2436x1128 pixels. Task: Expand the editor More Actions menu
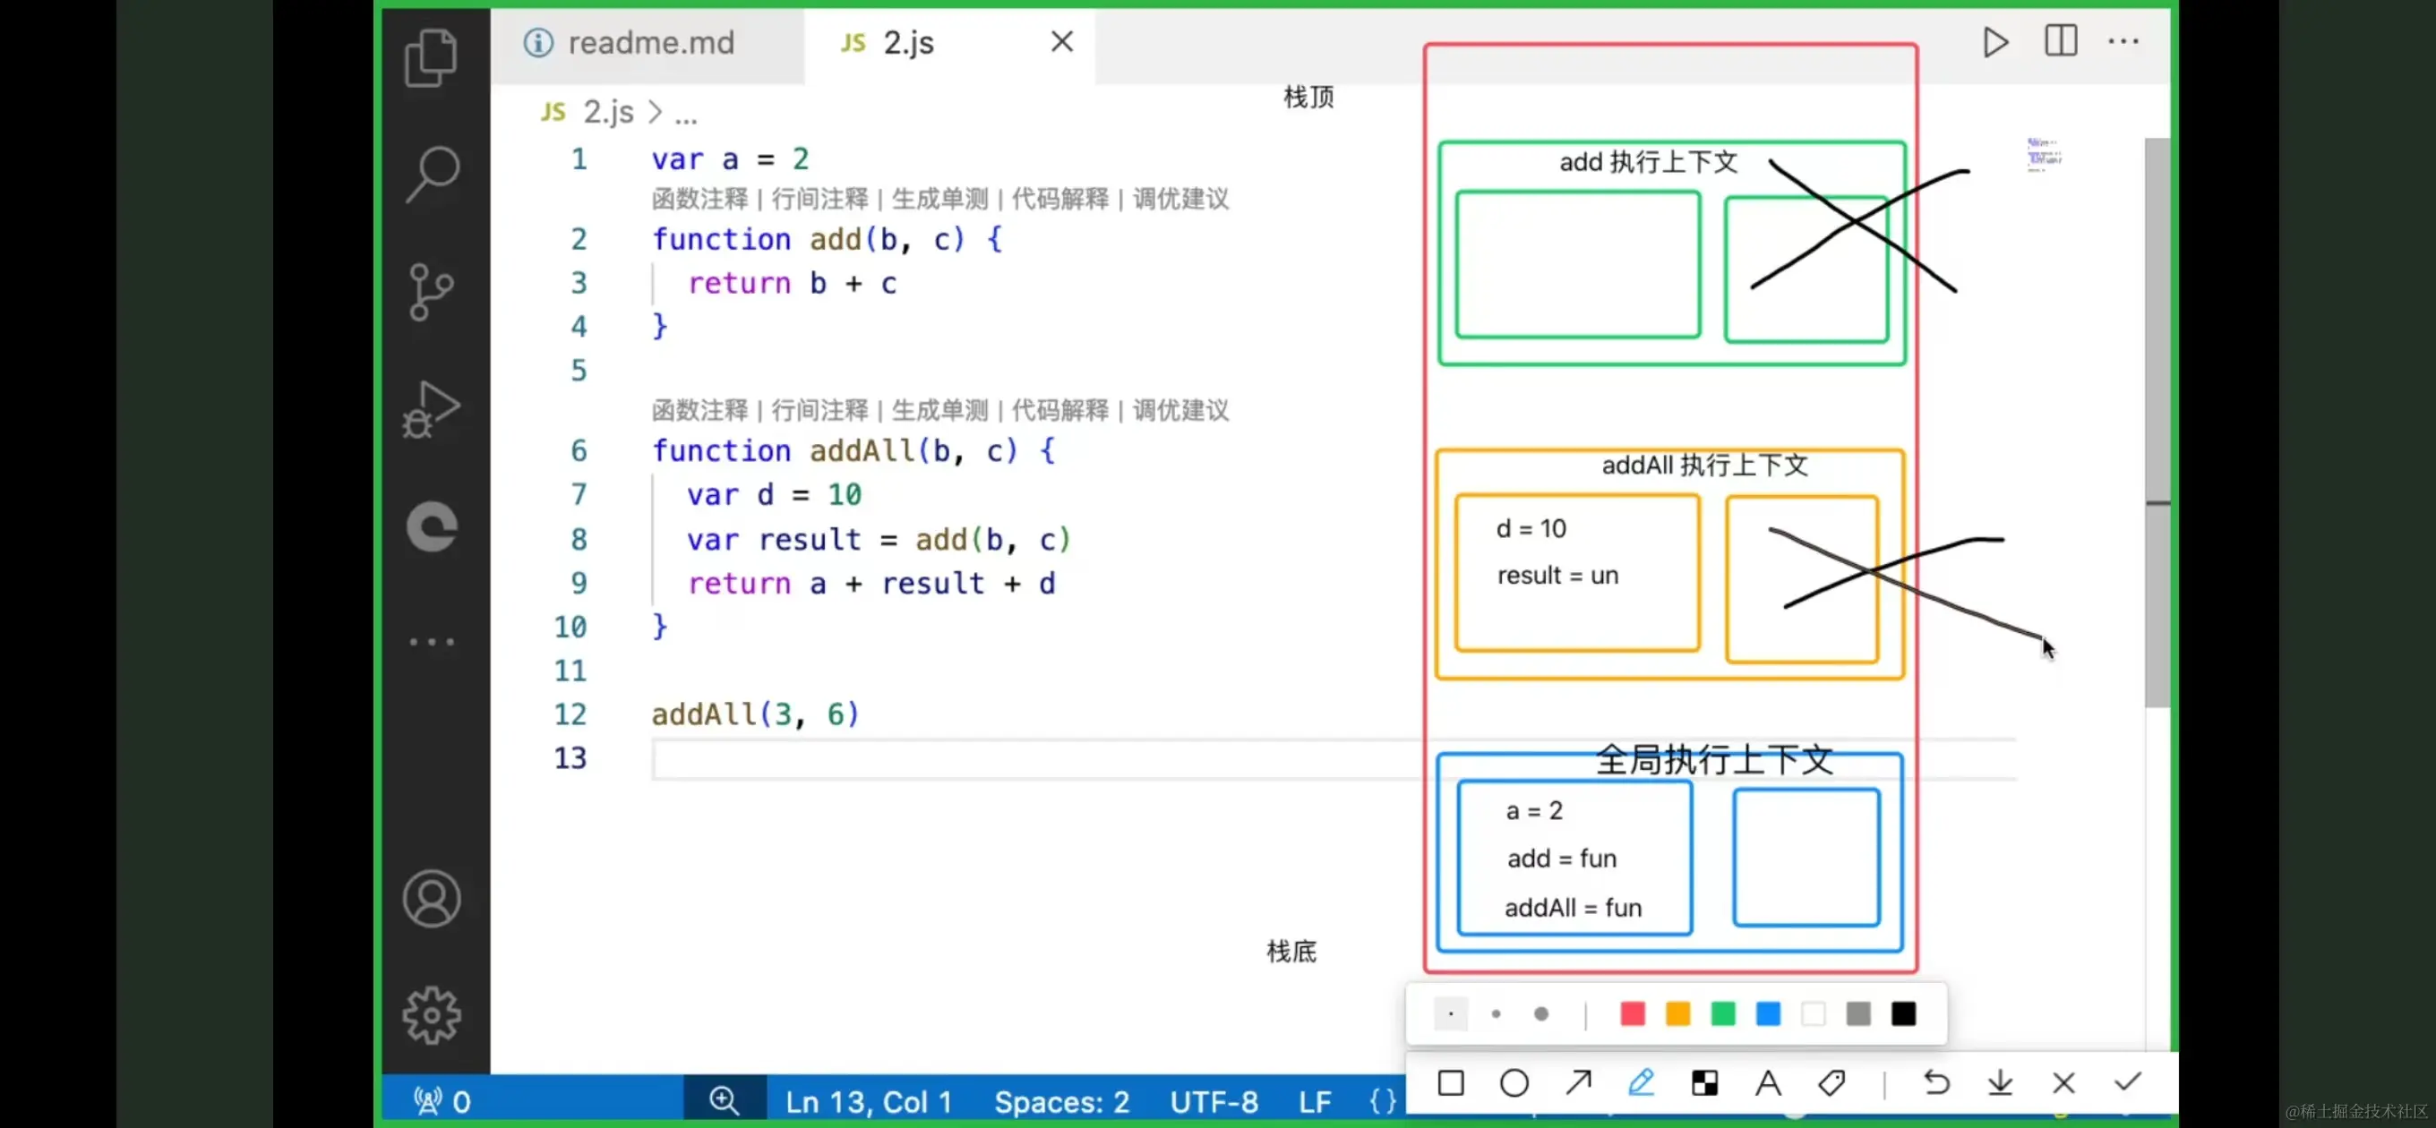point(2124,41)
